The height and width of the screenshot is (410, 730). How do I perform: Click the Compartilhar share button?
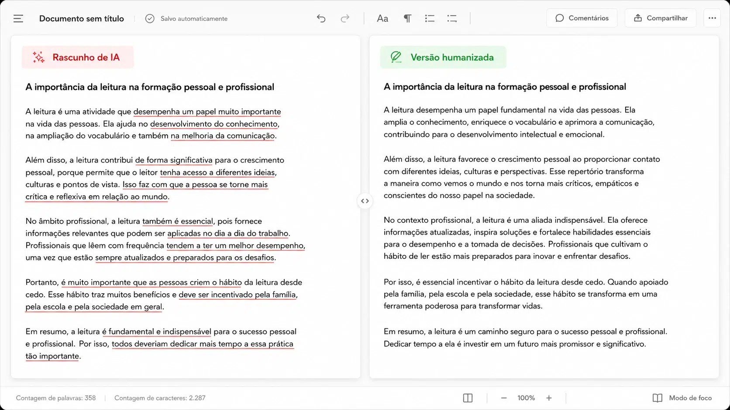coord(660,18)
